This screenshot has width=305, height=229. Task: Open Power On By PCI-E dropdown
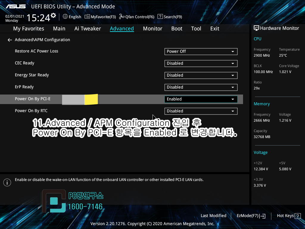(201, 99)
